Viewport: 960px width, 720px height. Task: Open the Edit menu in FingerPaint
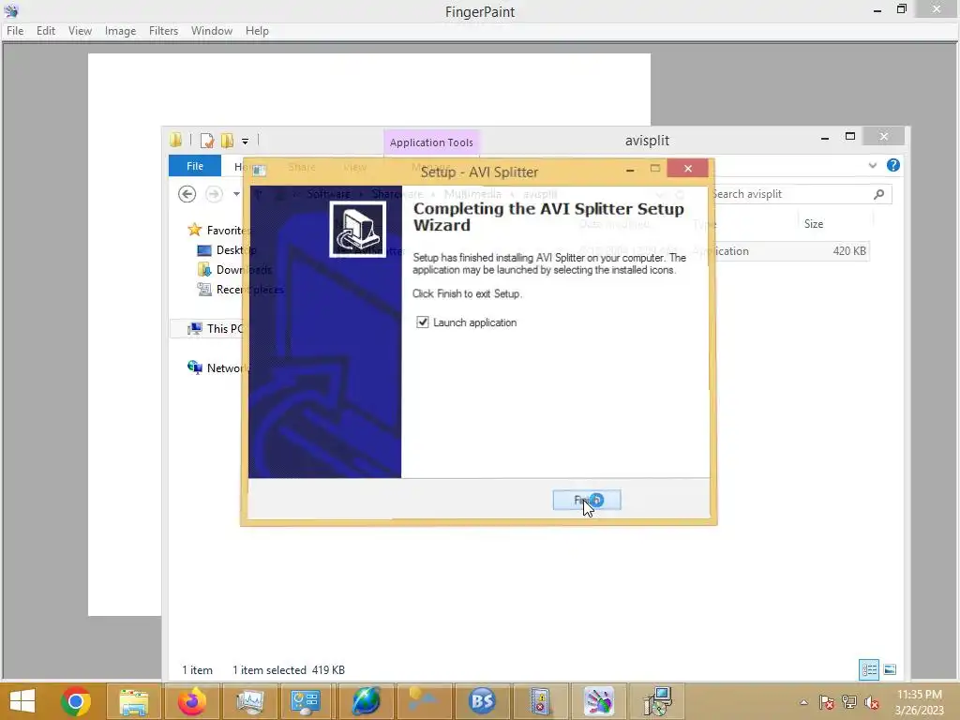pos(46,31)
